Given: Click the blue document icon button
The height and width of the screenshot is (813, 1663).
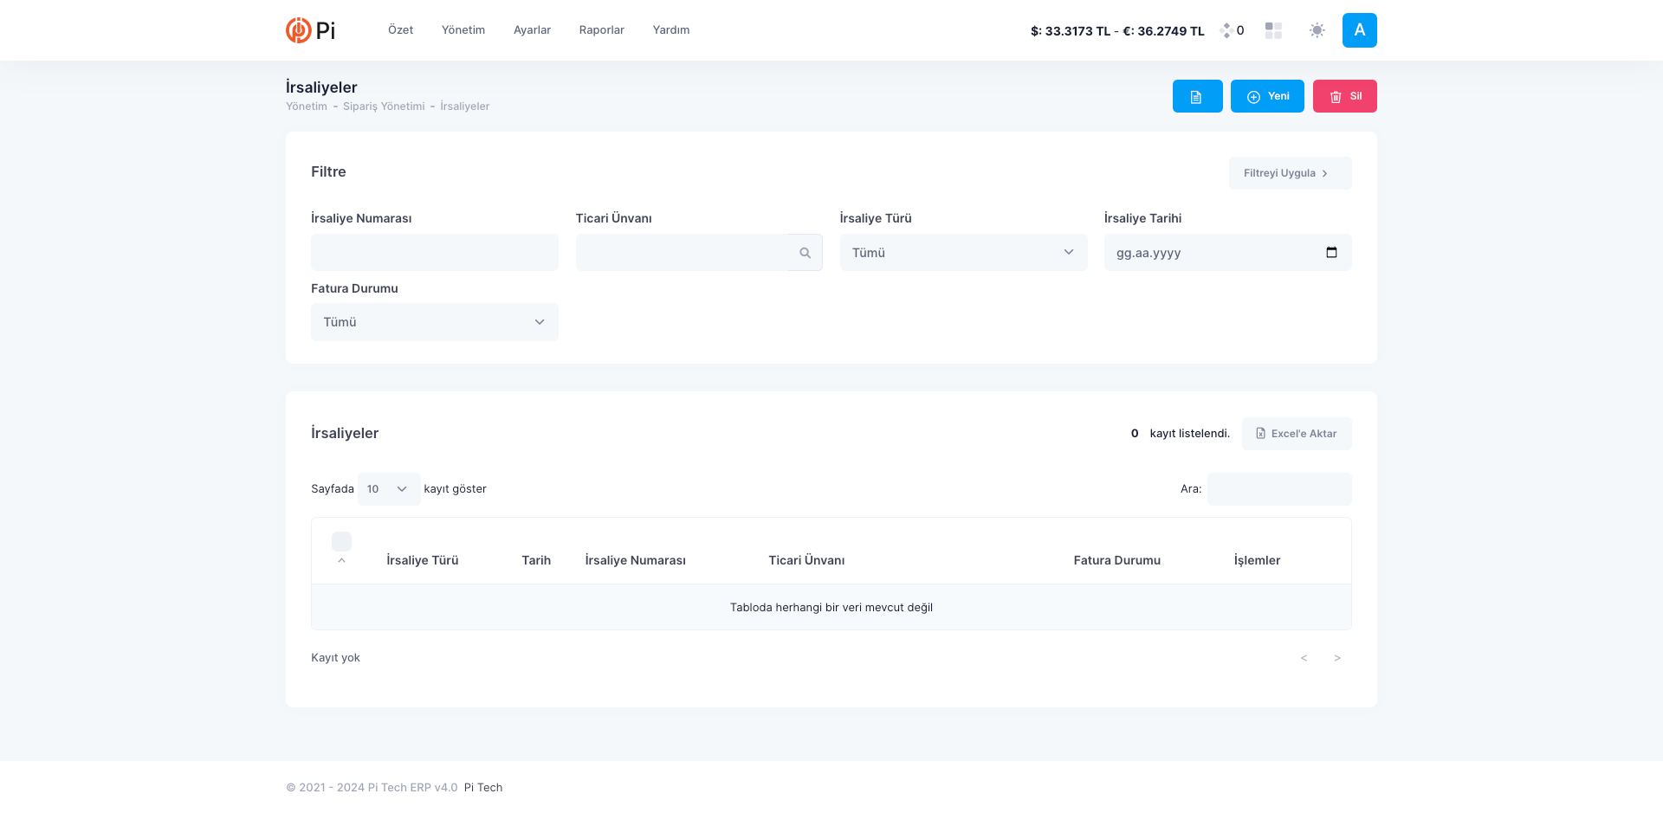Looking at the screenshot, I should point(1197,96).
